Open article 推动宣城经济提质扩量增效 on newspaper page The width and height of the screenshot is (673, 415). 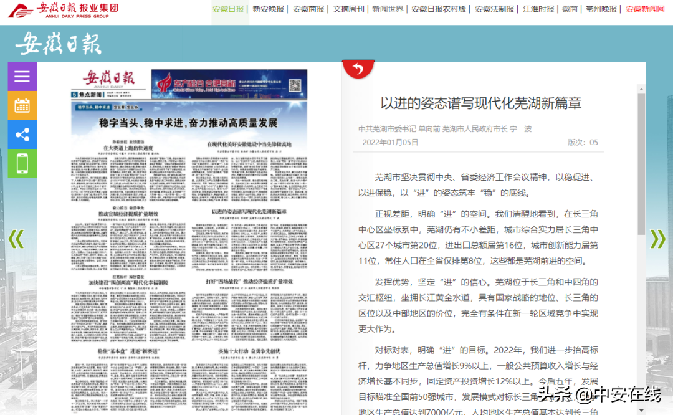[128, 214]
